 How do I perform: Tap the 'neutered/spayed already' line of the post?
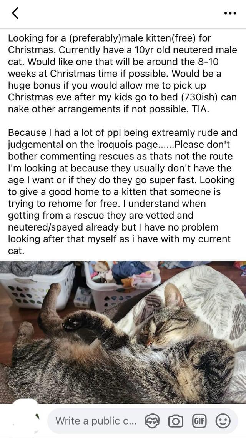coord(113,227)
